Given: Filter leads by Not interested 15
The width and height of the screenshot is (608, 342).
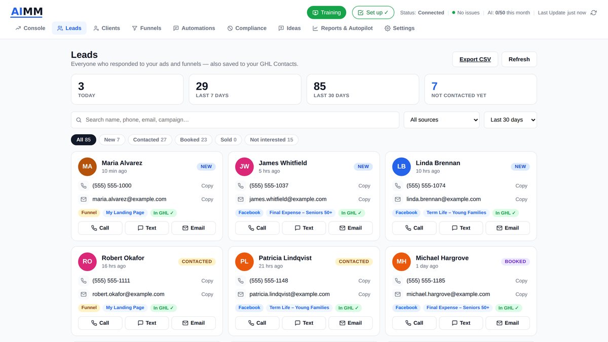Looking at the screenshot, I should 272,140.
